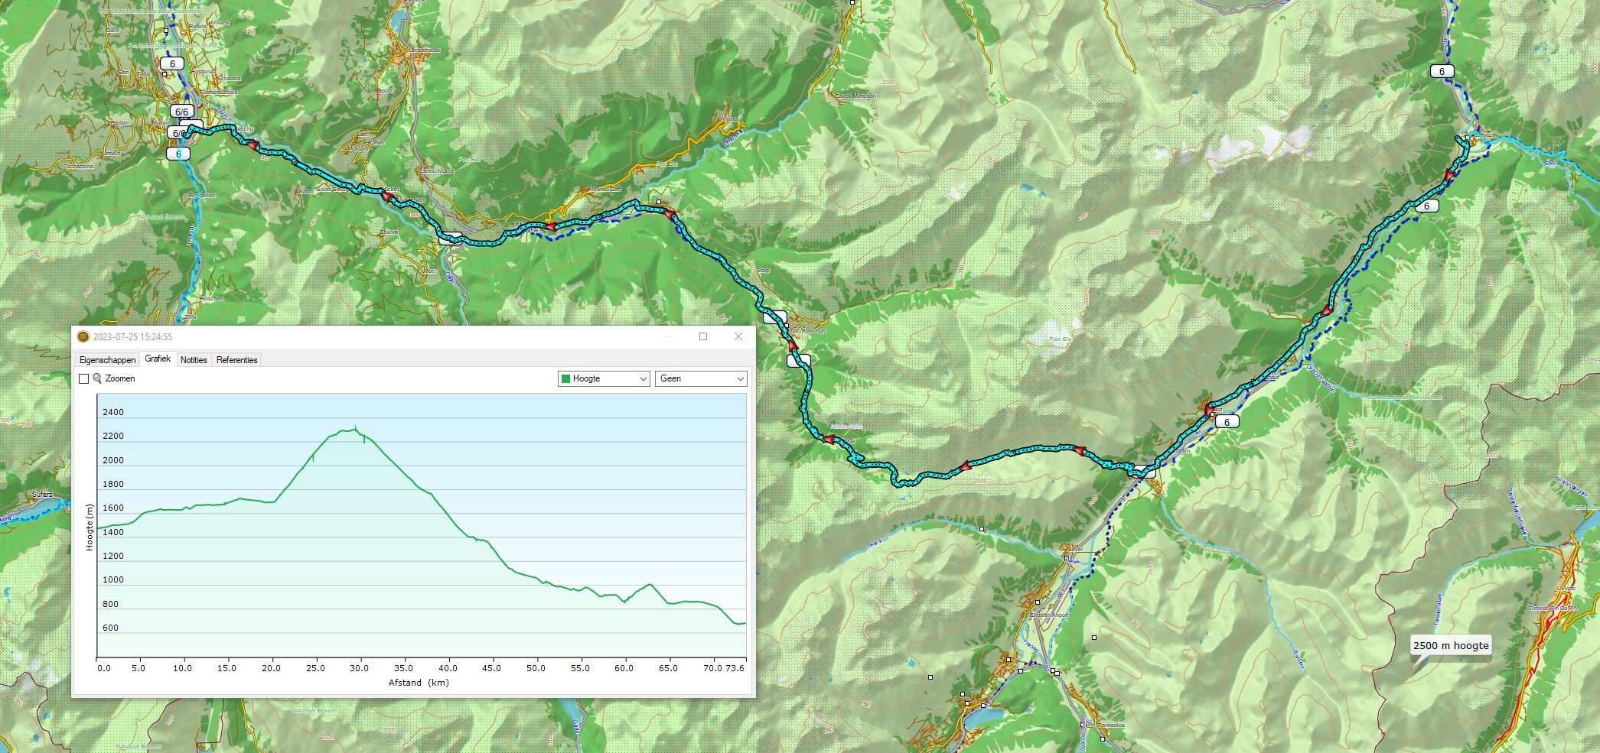Click the Grafiek tab
Screen dimensions: 1600x753
(158, 359)
